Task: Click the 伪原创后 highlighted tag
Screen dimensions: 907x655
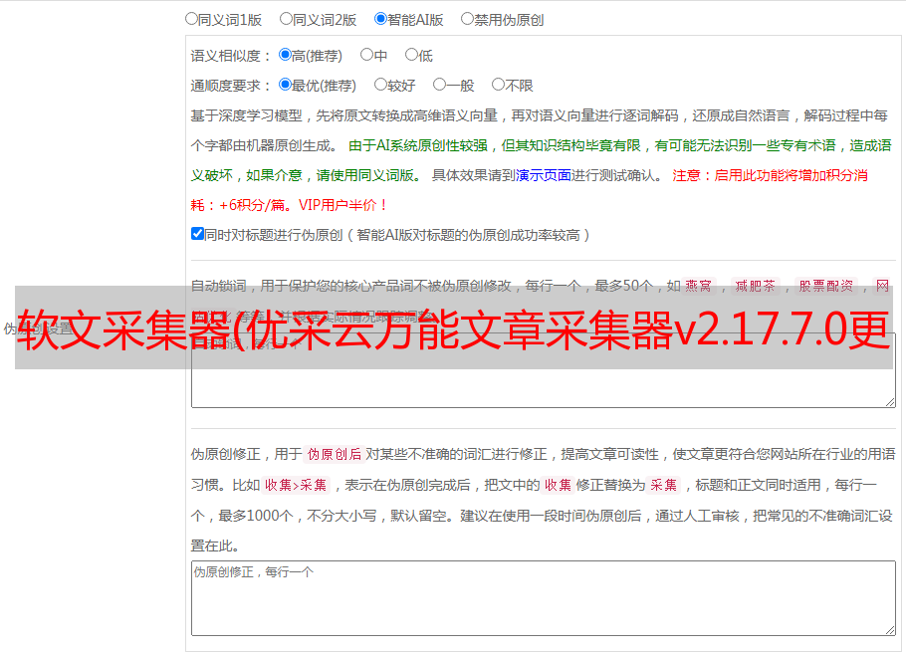Action: [x=335, y=454]
